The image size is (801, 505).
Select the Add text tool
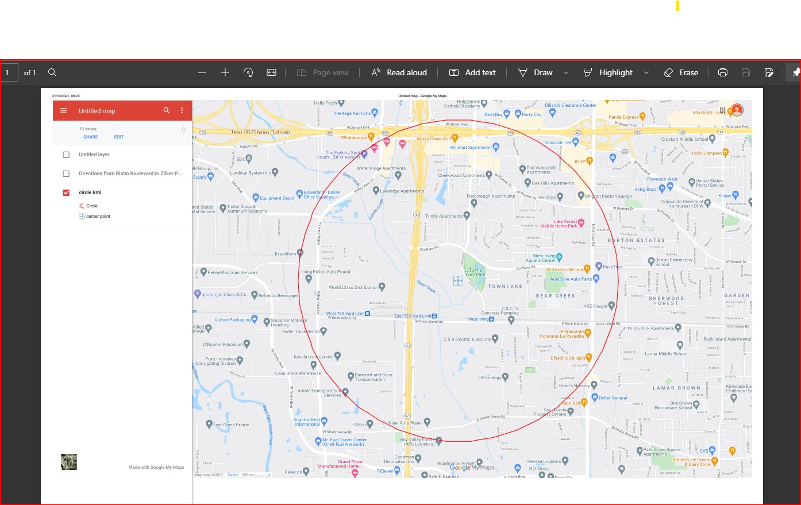click(472, 72)
